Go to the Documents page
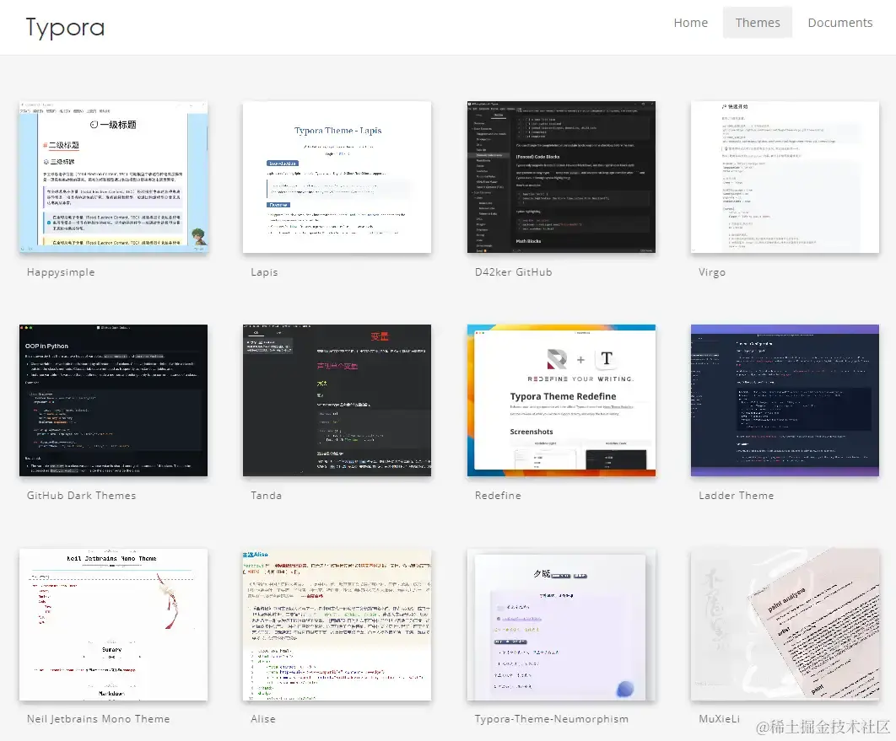The width and height of the screenshot is (896, 741). click(x=840, y=23)
